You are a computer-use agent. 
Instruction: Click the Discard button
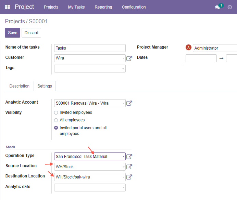[x=31, y=33]
